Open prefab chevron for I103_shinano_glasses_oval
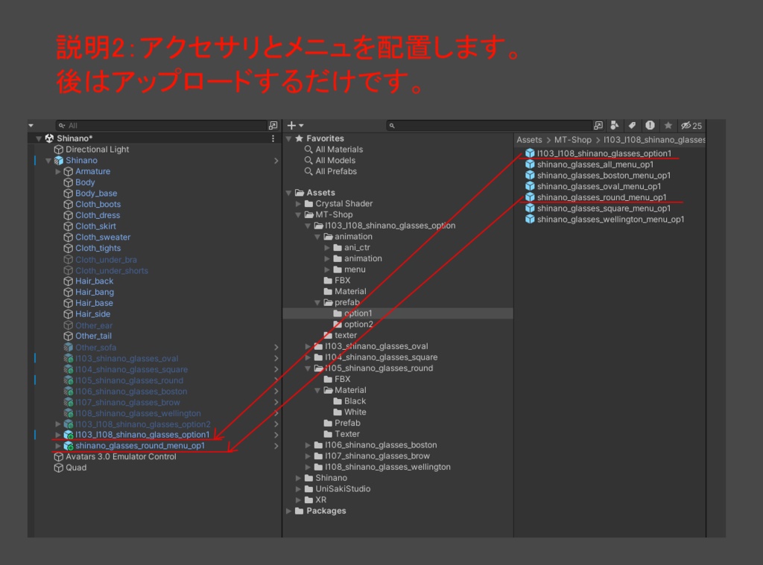Screen dimensions: 763x565 276,358
